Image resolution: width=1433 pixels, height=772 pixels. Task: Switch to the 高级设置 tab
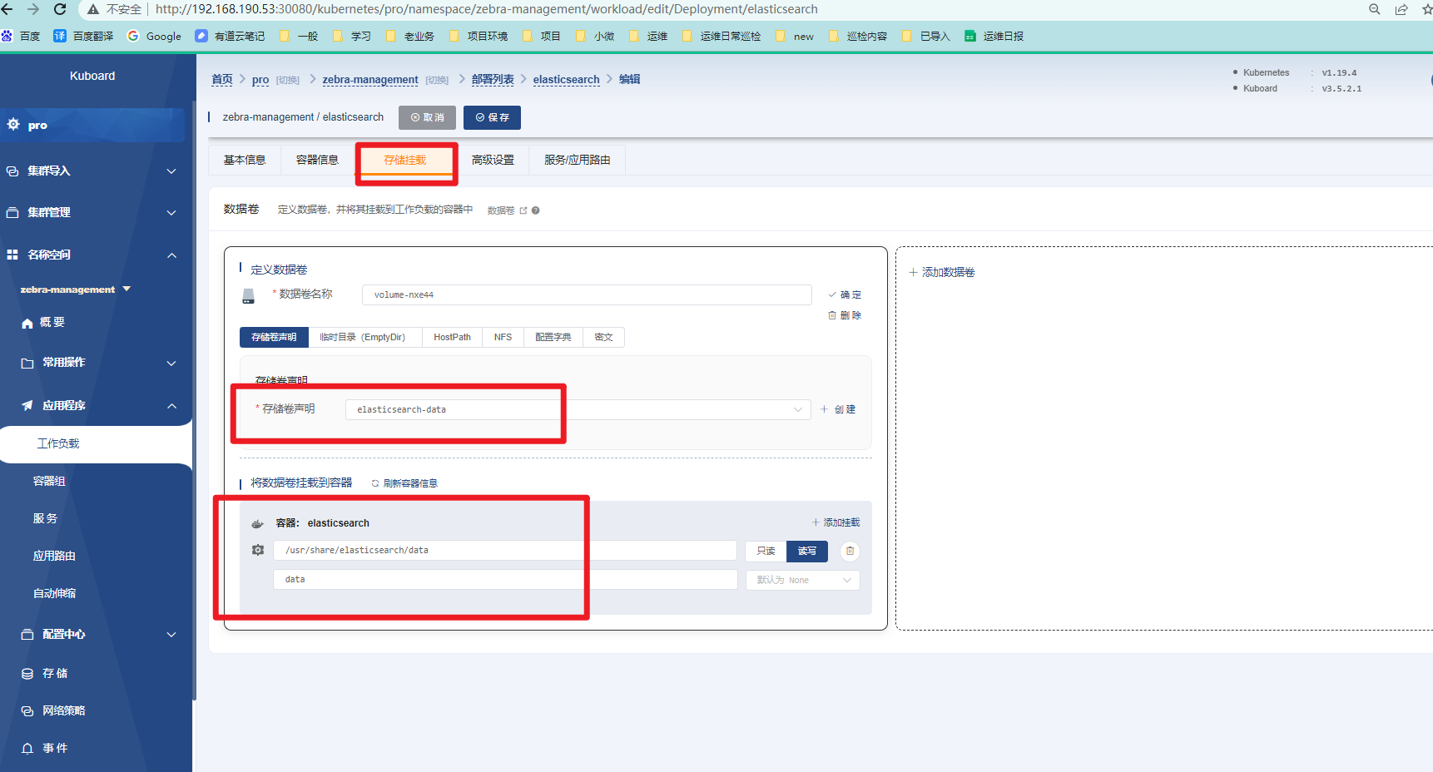(493, 160)
